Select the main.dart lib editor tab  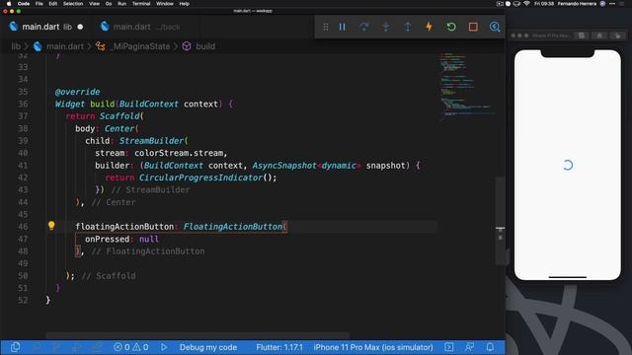(46, 27)
